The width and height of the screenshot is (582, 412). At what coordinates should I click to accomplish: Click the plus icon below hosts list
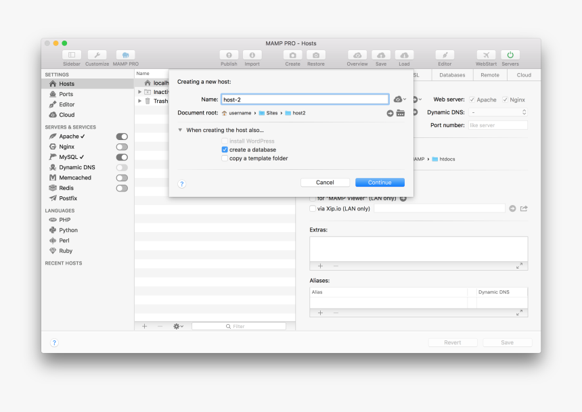[x=144, y=326]
